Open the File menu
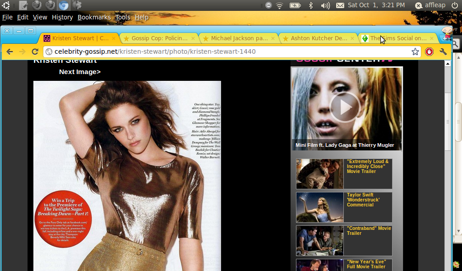This screenshot has height=271, width=462. click(x=7, y=18)
